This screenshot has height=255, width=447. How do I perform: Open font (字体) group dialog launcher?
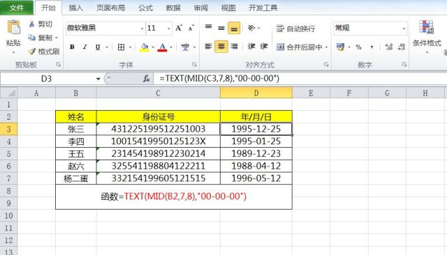194,65
